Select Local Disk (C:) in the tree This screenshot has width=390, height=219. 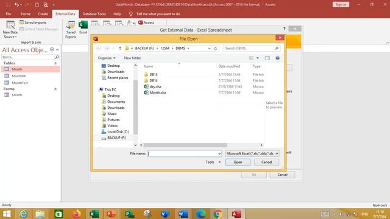pos(118,132)
